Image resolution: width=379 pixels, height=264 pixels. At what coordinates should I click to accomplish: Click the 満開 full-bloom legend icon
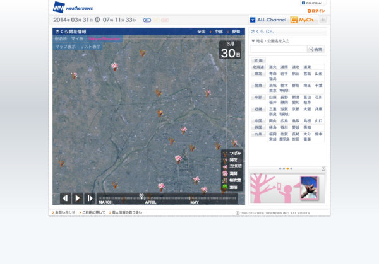(x=225, y=173)
